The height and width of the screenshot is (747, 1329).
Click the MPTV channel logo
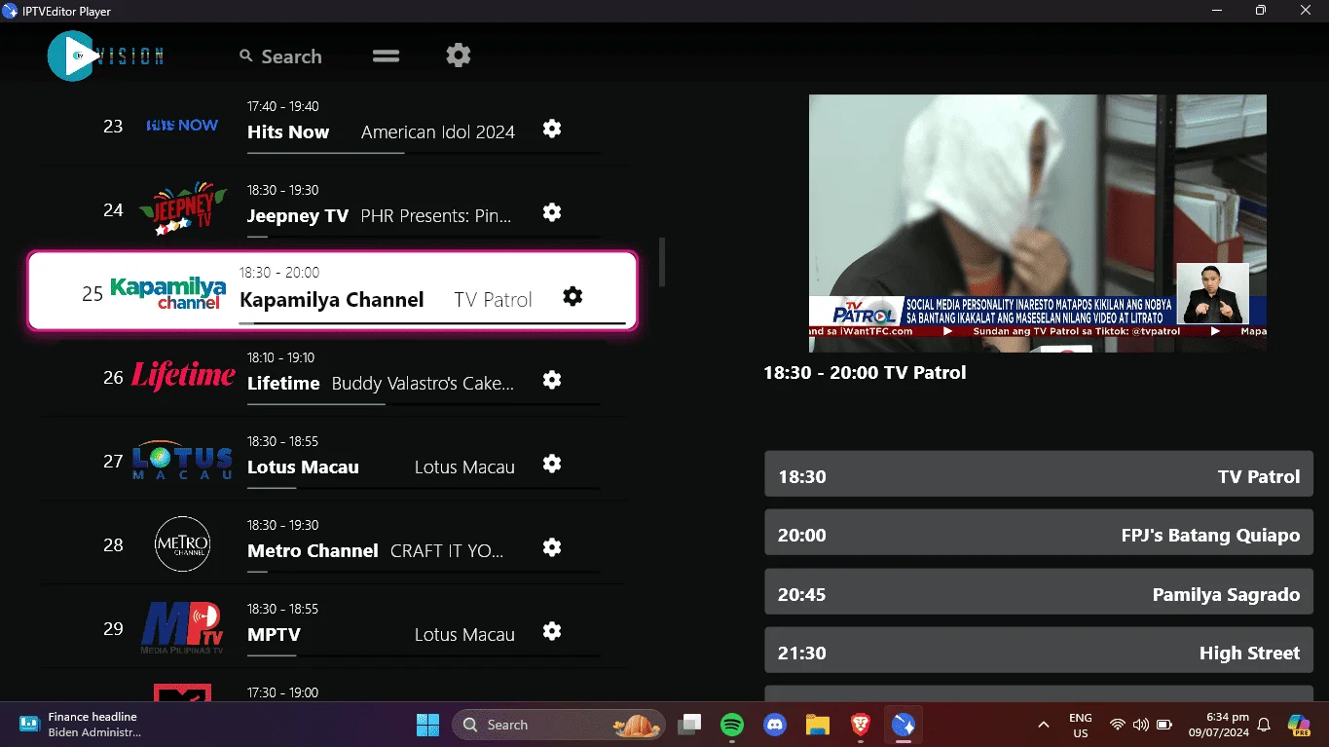coord(183,627)
